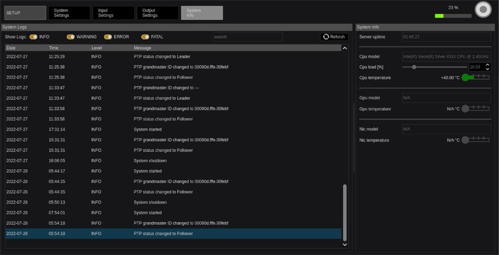The image size is (499, 255).
Task: Click the Cpu load slider handle
Action: tap(414, 67)
